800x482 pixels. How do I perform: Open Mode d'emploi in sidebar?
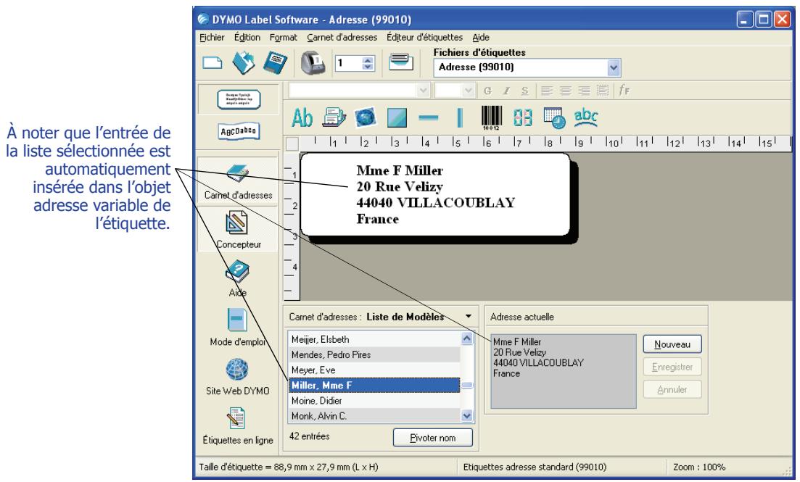coord(237,328)
